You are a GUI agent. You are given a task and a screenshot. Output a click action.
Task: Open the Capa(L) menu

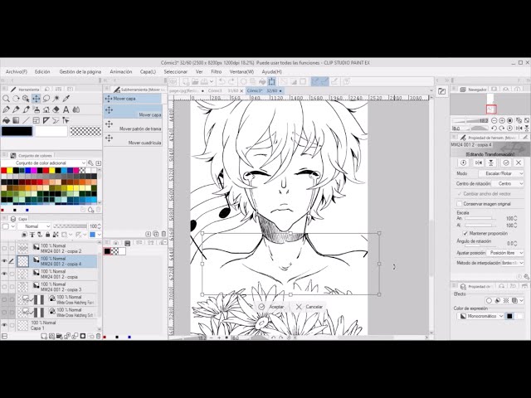click(x=148, y=72)
